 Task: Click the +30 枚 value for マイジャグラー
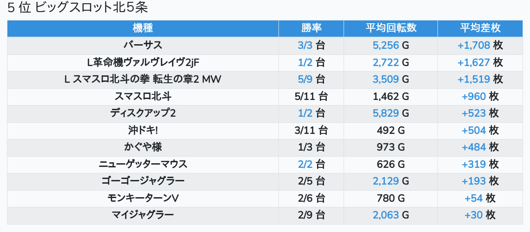480,215
